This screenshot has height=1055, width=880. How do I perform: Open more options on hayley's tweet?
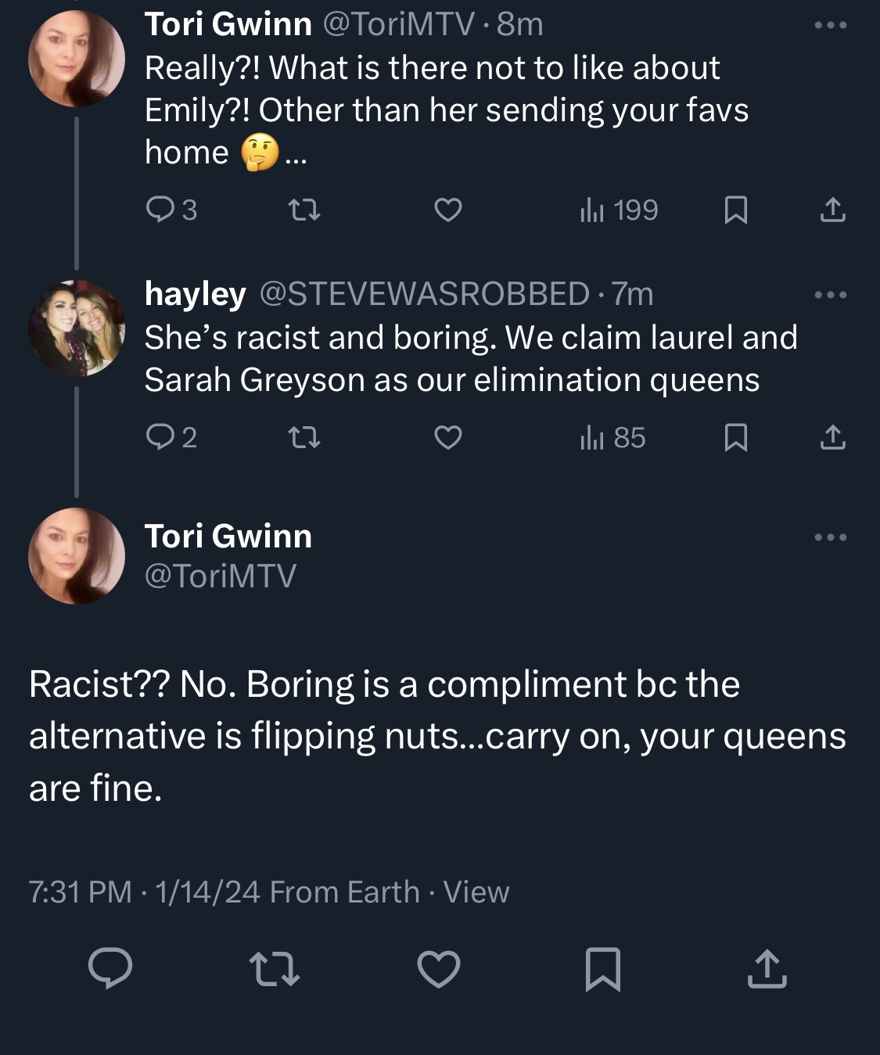point(830,295)
